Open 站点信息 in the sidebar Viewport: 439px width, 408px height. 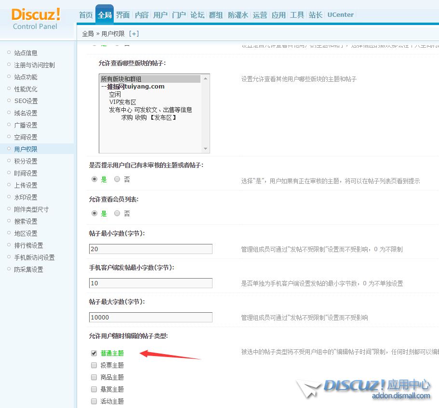[x=26, y=53]
